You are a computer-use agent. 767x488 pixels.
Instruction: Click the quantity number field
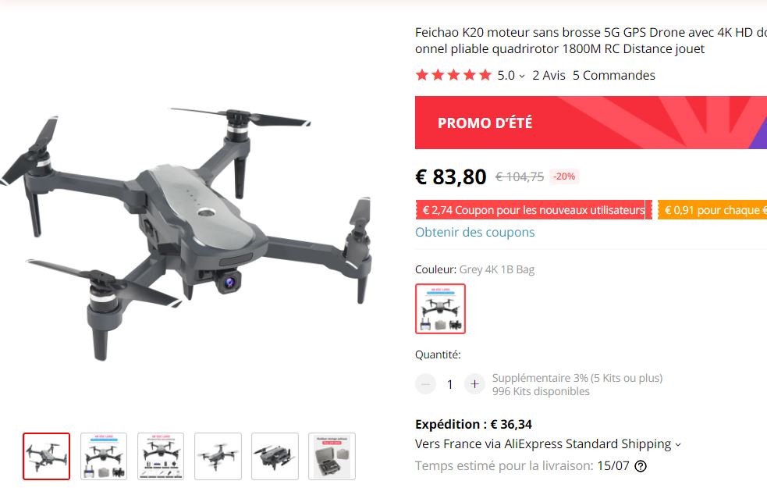click(x=450, y=385)
